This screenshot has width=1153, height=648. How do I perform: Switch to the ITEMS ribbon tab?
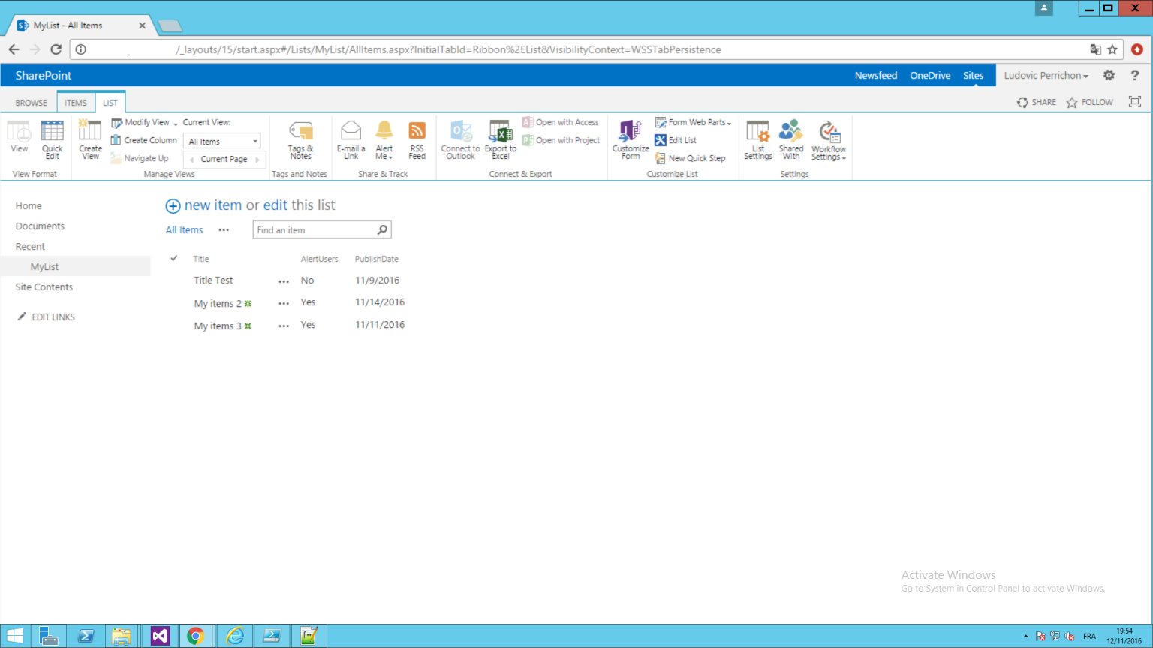click(x=75, y=103)
